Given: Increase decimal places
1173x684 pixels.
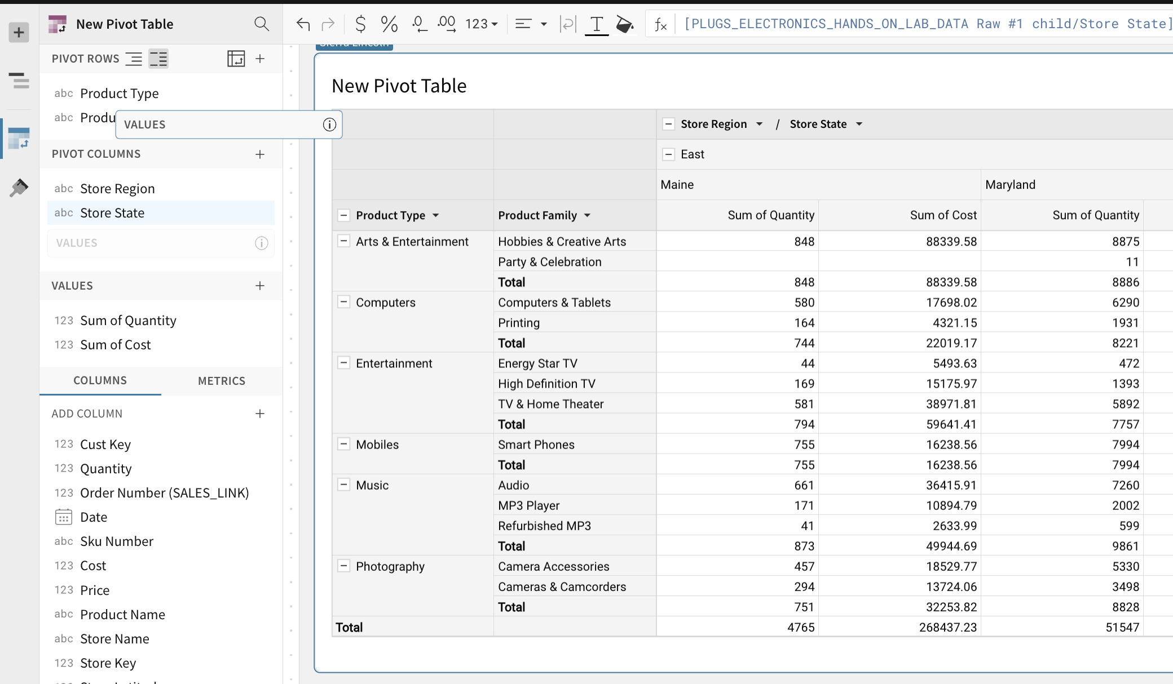Looking at the screenshot, I should [x=447, y=24].
